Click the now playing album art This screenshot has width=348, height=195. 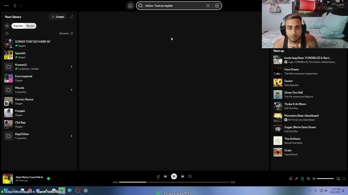[x=8, y=179]
